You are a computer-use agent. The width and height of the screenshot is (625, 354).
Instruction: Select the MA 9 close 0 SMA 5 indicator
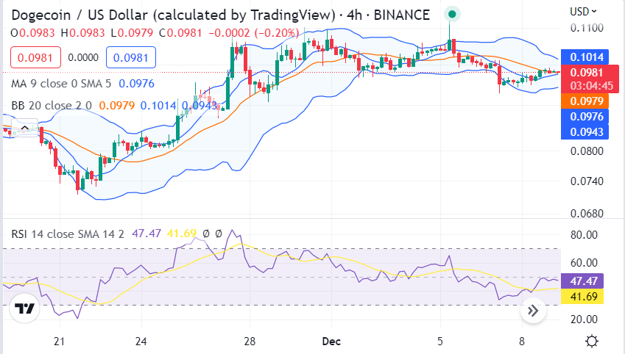[61, 84]
